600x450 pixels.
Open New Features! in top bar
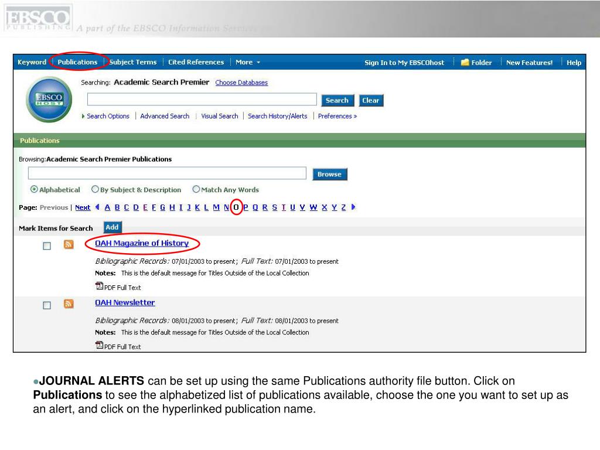[x=529, y=62]
